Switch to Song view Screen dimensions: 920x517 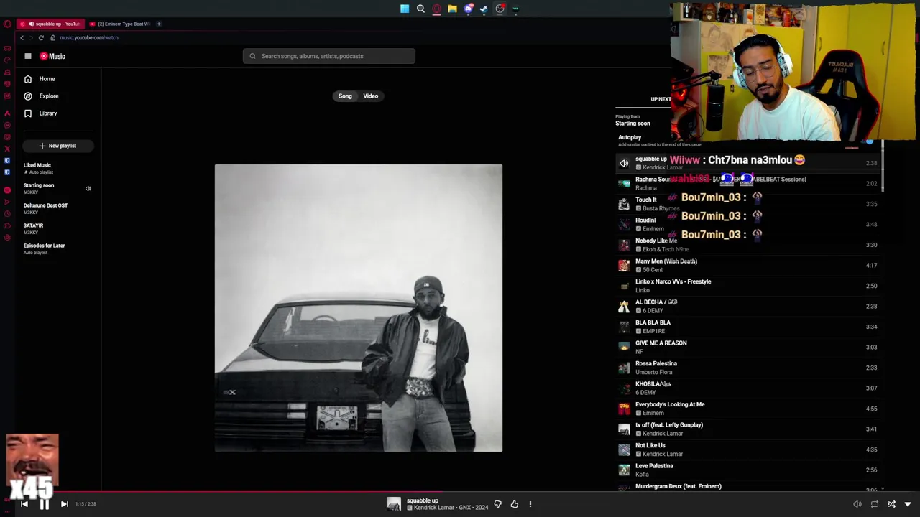pyautogui.click(x=345, y=96)
